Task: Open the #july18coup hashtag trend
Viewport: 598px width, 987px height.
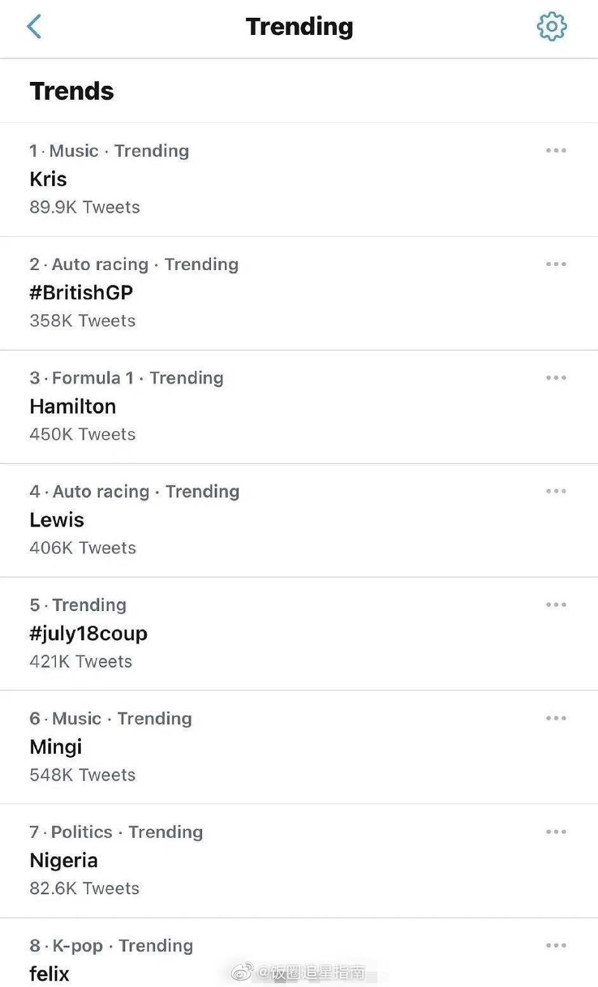Action: click(88, 634)
